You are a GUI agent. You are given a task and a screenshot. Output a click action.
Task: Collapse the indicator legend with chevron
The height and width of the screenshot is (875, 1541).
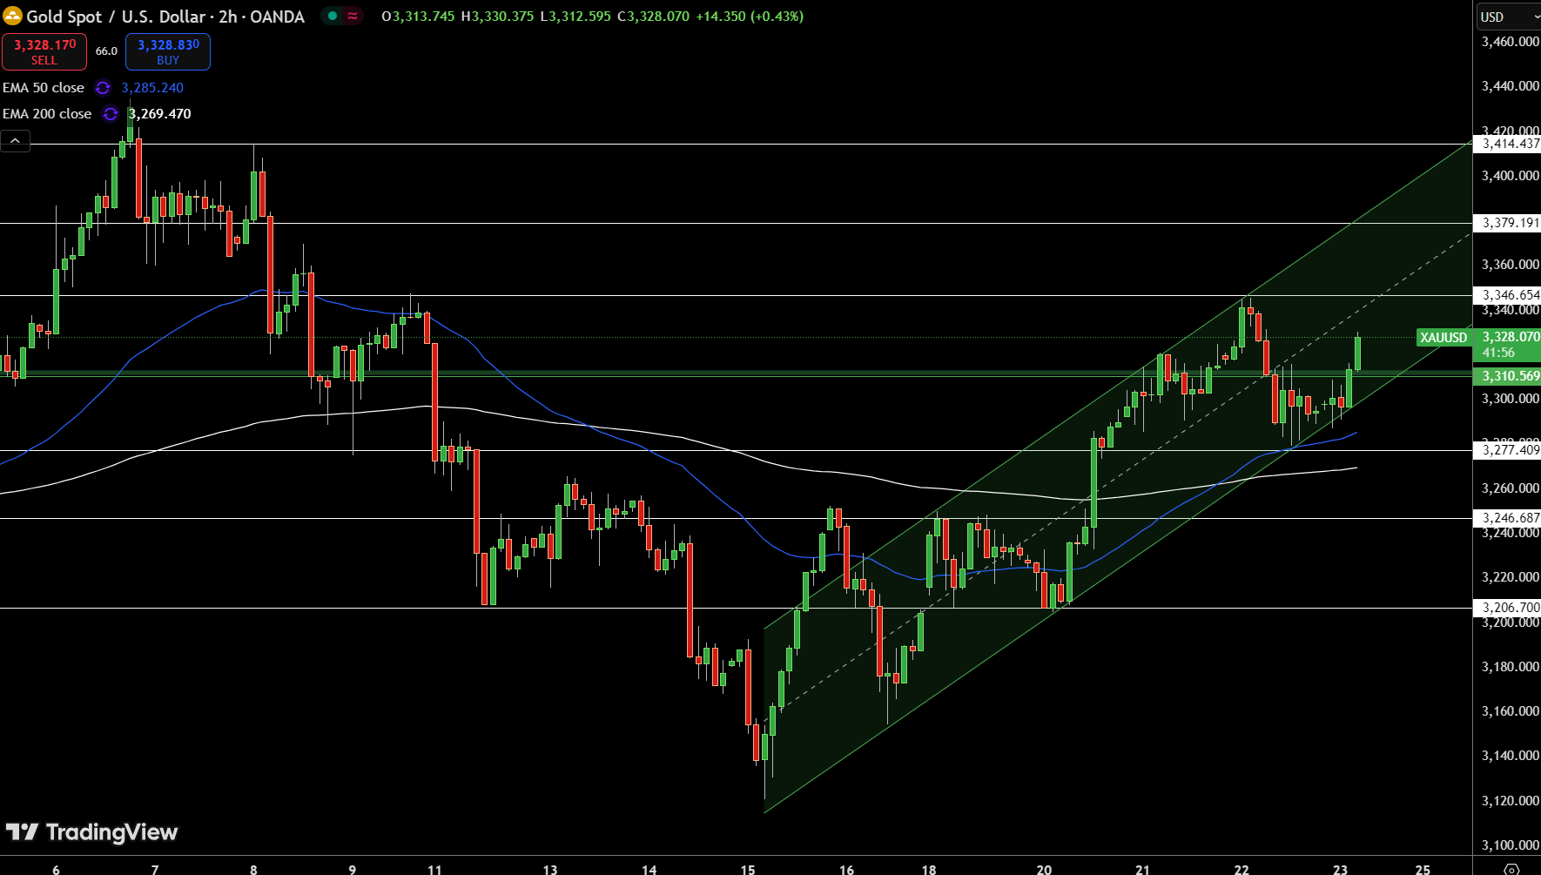pyautogui.click(x=16, y=140)
